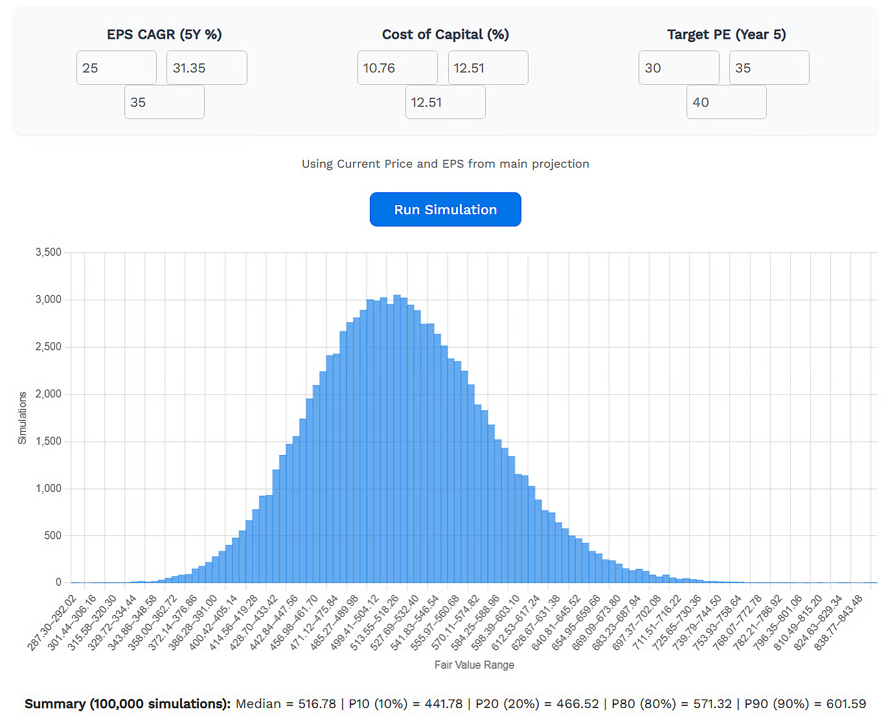The height and width of the screenshot is (719, 886).
Task: Focus the Target PE field showing 40
Action: coord(726,102)
